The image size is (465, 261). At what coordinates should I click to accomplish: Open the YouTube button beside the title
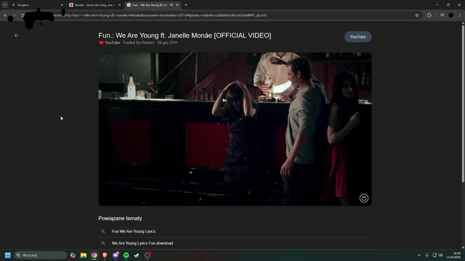(358, 37)
